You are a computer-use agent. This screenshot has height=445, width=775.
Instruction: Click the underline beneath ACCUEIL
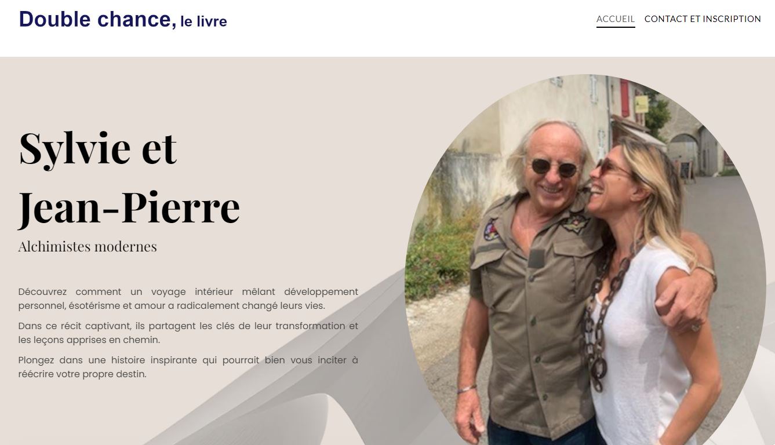pyautogui.click(x=616, y=27)
